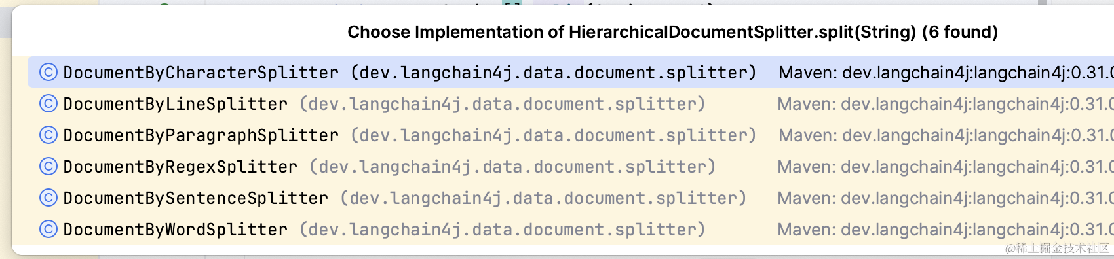Choose the DocumentByLineSplitter implementation
This screenshot has width=1114, height=259.
coord(176,103)
